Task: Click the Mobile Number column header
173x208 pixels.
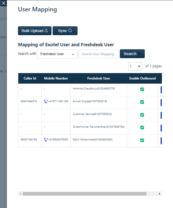Action: (x=56, y=78)
